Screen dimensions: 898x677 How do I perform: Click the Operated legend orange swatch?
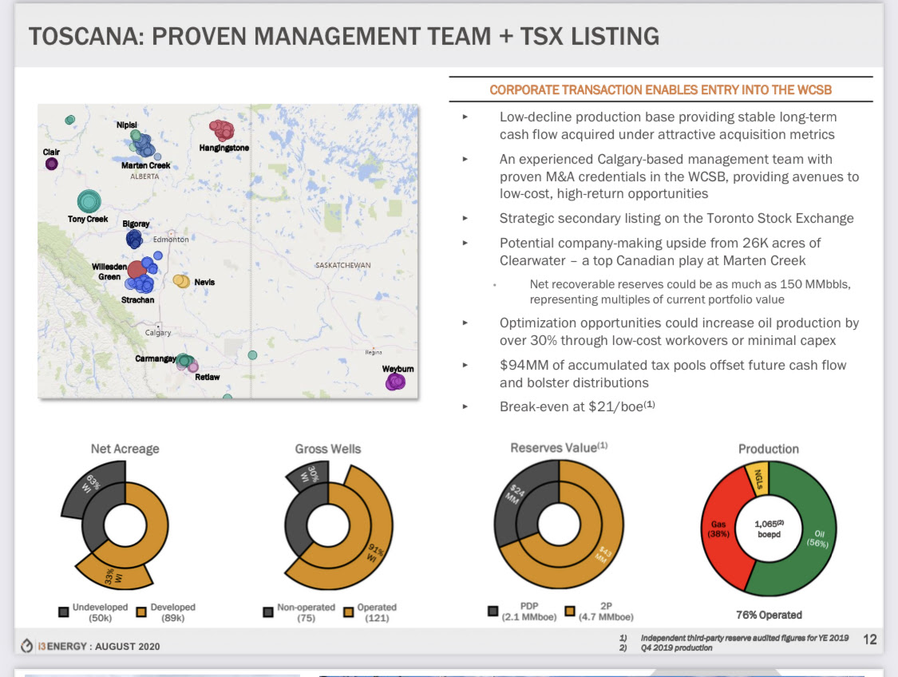pyautogui.click(x=348, y=612)
